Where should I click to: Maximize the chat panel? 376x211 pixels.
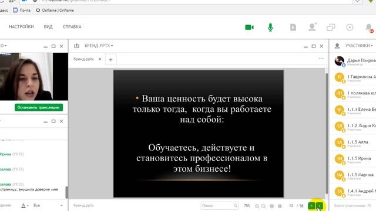53,121
